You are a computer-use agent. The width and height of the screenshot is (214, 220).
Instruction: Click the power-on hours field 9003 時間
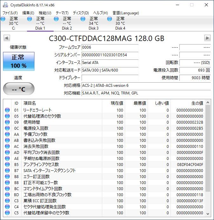pyautogui.click(x=195, y=78)
